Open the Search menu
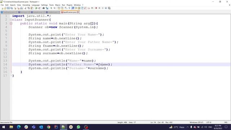Screen dimensions: 231x130 pos(13,5)
